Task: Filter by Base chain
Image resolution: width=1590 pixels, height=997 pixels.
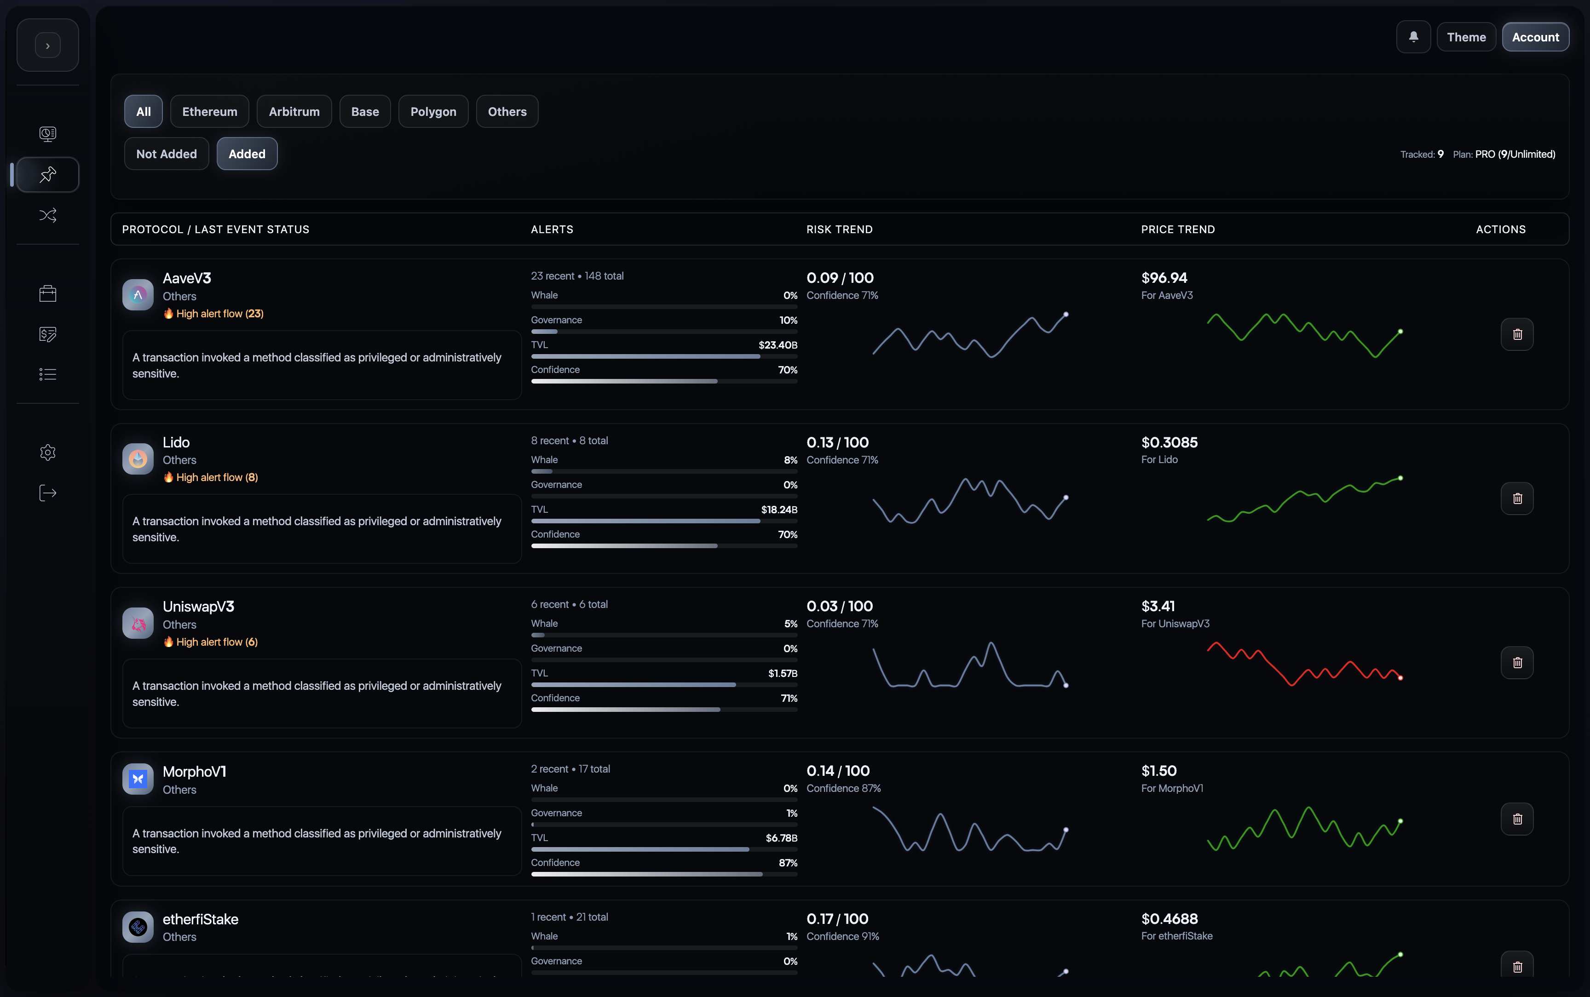Action: tap(365, 111)
